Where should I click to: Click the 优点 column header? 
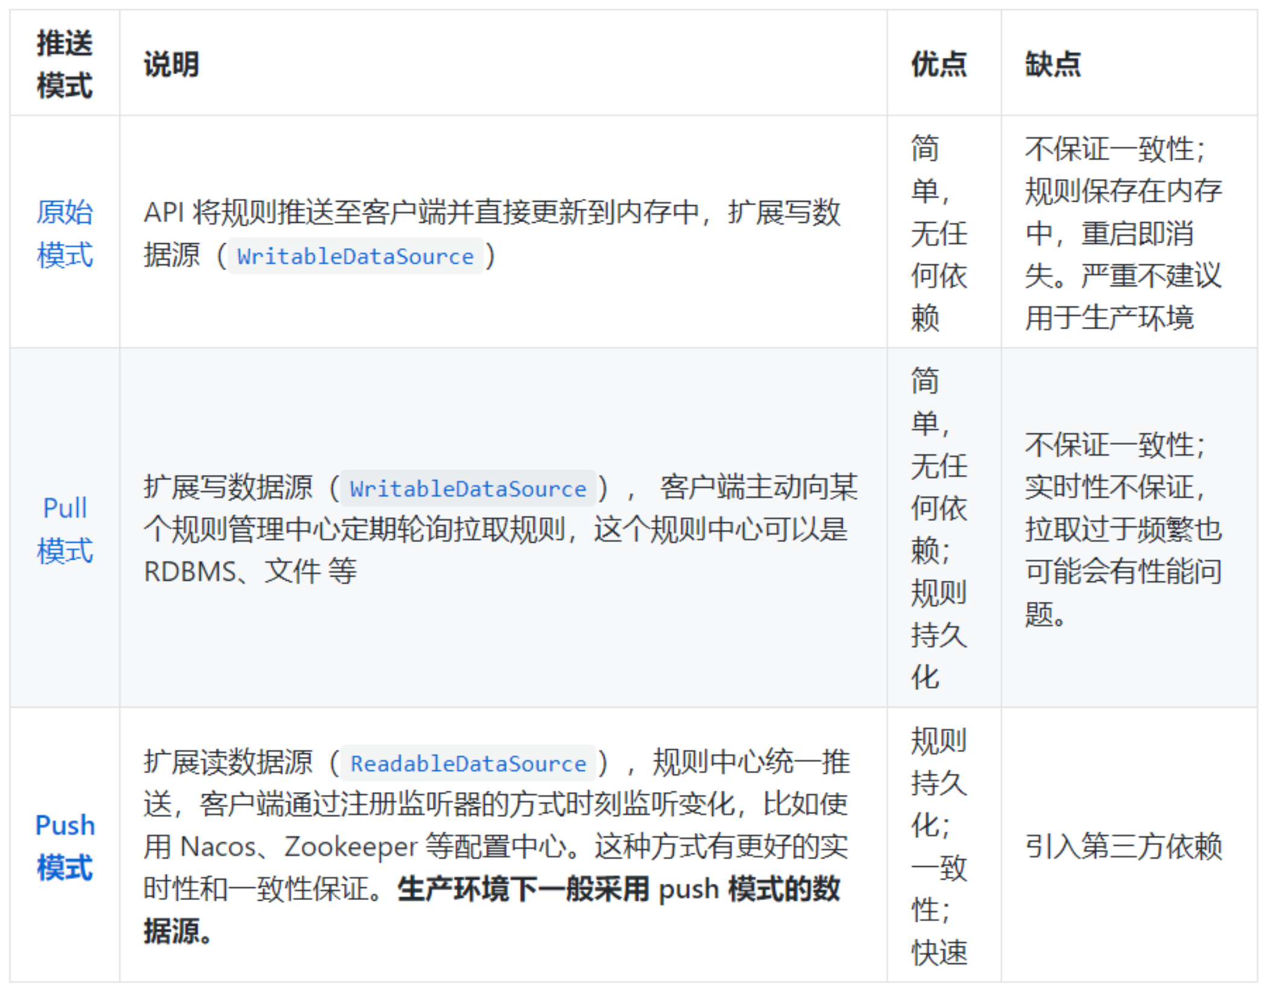(x=938, y=64)
